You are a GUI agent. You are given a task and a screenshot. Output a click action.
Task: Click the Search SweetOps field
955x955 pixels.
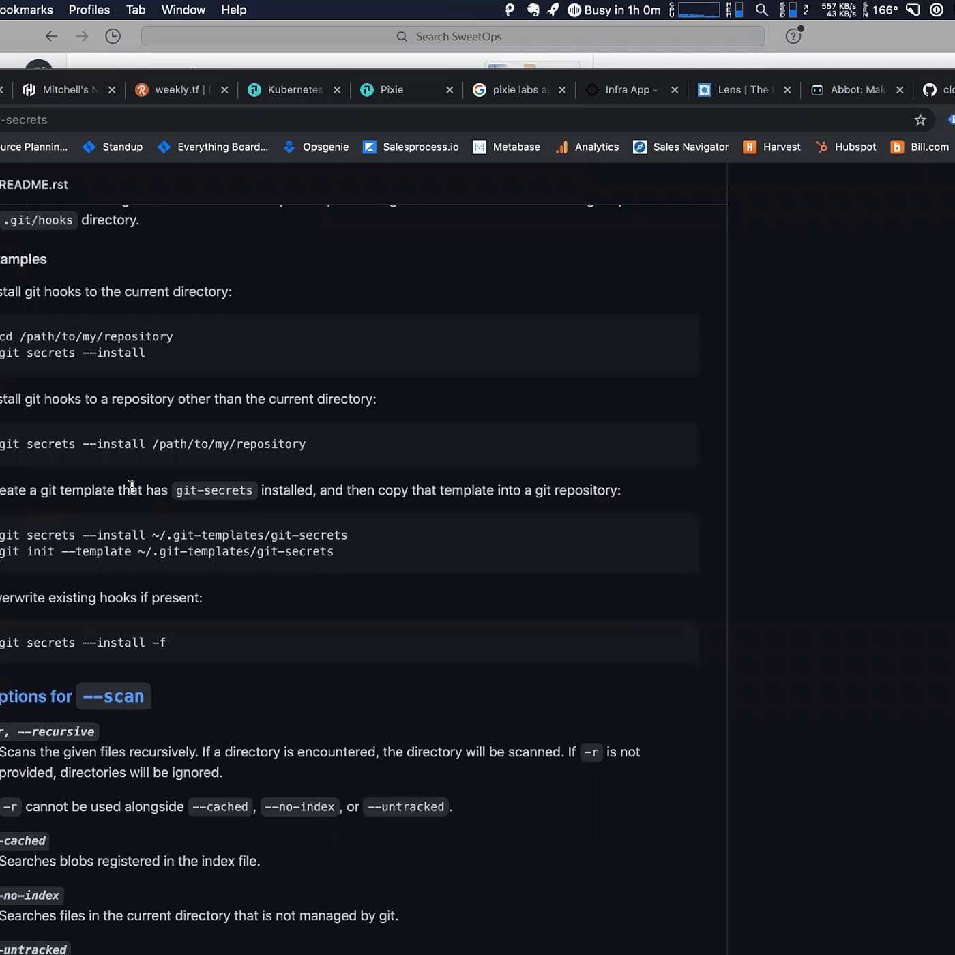pyautogui.click(x=453, y=36)
